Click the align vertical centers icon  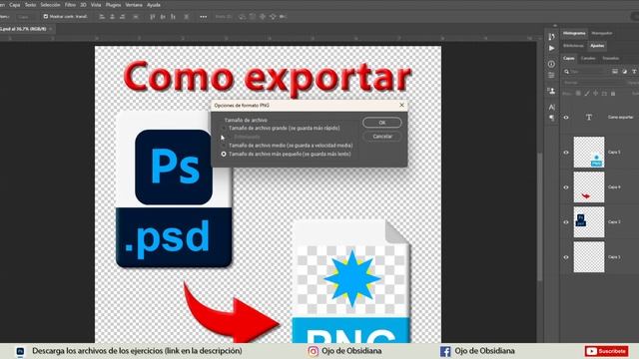163,17
